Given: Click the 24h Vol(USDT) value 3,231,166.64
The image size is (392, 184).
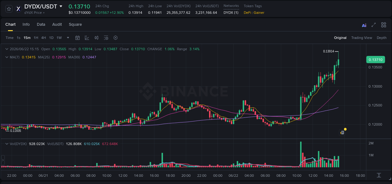Looking at the screenshot, I should point(206,13).
